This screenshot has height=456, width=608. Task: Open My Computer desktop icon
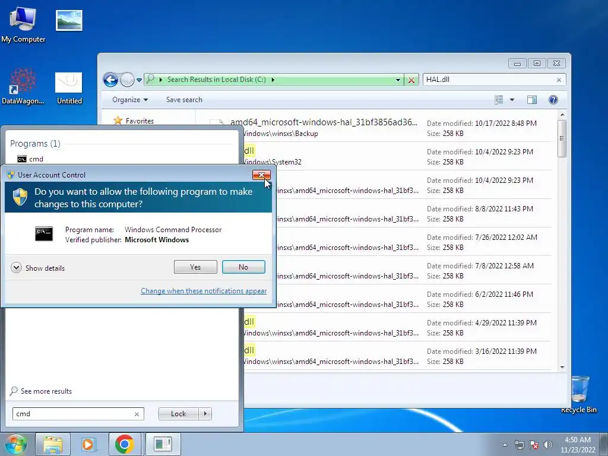[x=23, y=24]
